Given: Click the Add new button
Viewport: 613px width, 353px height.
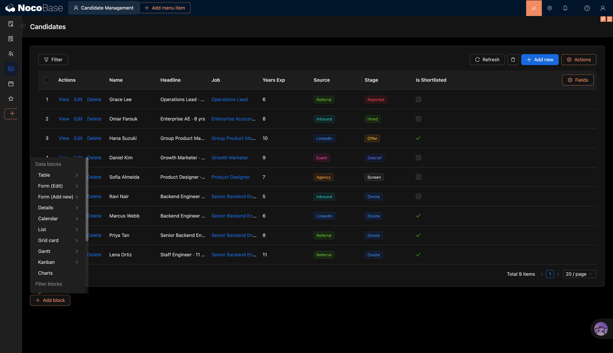Looking at the screenshot, I should [x=540, y=59].
